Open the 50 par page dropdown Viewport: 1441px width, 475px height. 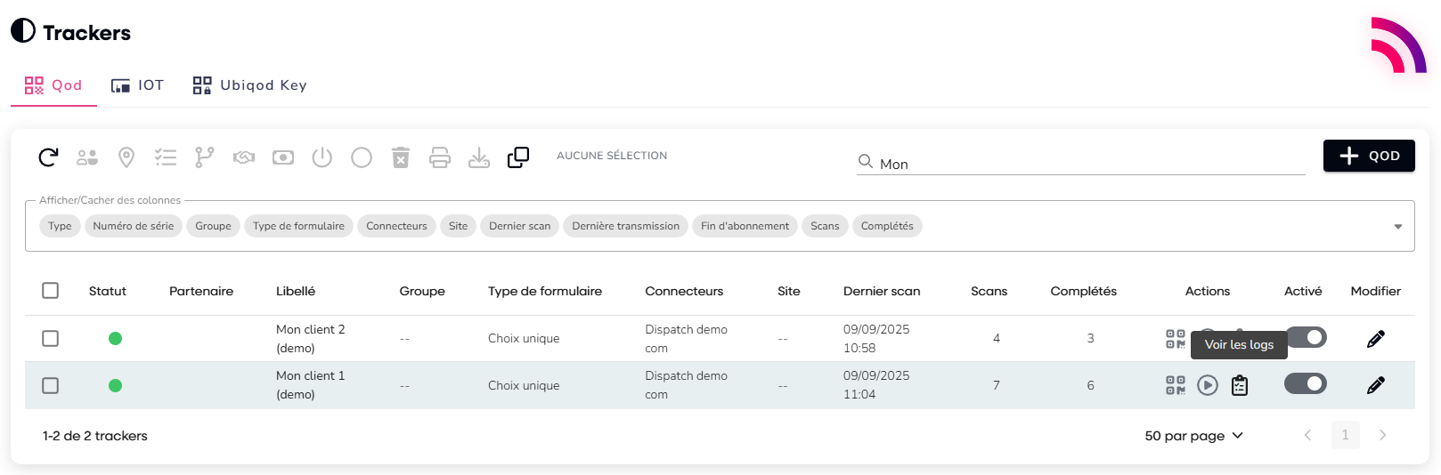pyautogui.click(x=1193, y=436)
